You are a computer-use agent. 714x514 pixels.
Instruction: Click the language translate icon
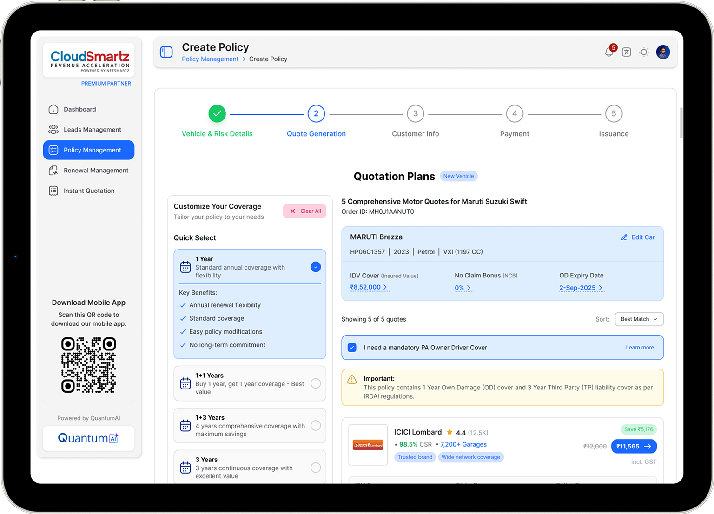pyautogui.click(x=627, y=52)
